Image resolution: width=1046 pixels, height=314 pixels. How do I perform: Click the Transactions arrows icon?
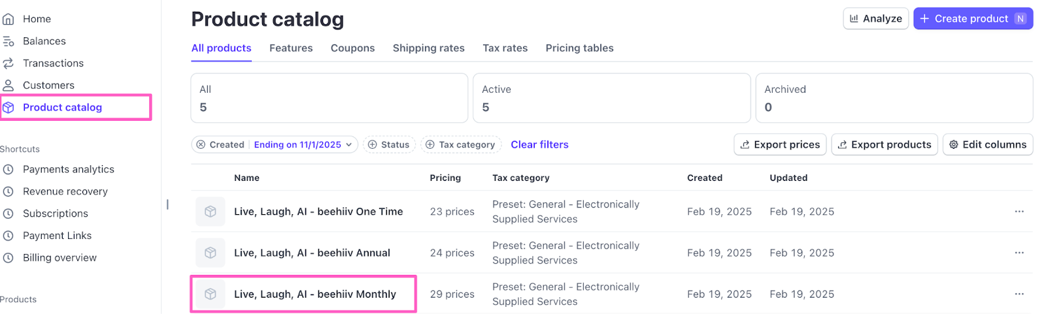[8, 63]
